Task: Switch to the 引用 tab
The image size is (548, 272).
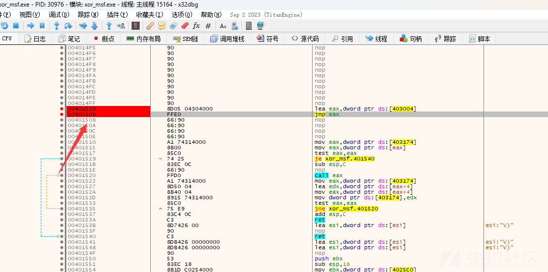Action: pyautogui.click(x=342, y=39)
